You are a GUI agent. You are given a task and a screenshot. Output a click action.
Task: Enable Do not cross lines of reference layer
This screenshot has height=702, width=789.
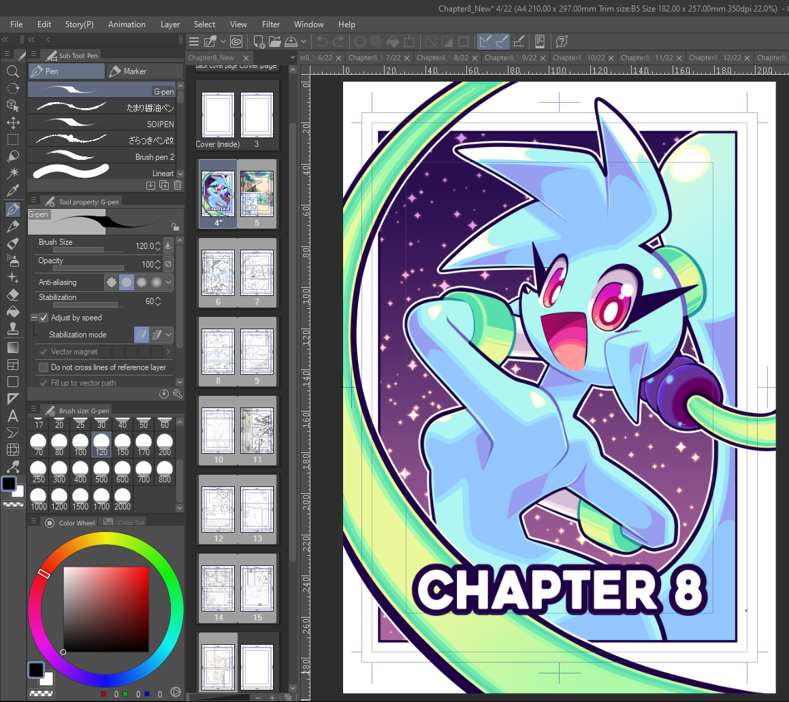(x=44, y=367)
